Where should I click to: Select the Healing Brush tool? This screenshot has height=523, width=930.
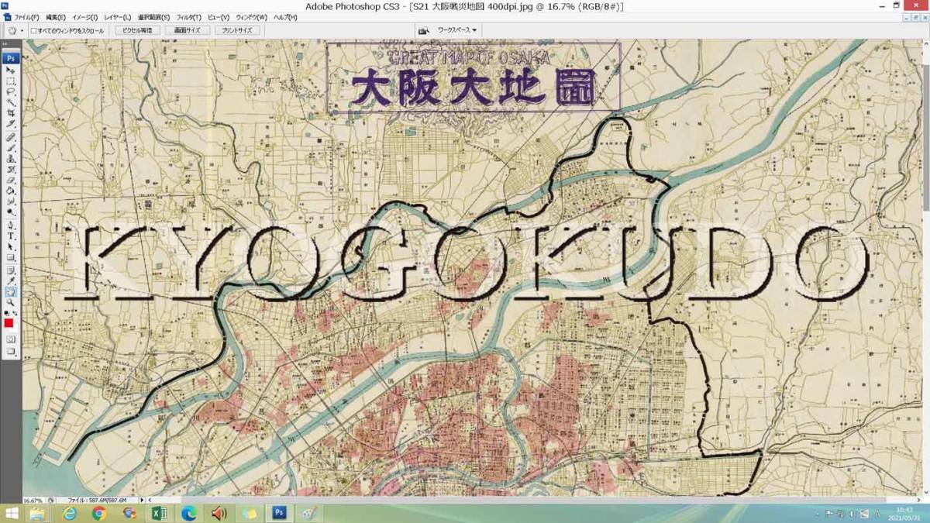click(11, 136)
